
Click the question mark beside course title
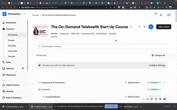pos(131,27)
